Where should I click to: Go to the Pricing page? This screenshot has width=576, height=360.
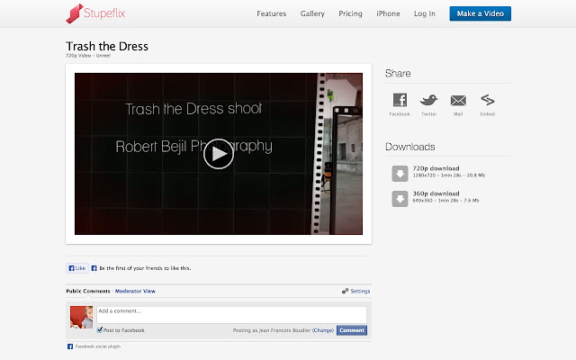(x=350, y=13)
